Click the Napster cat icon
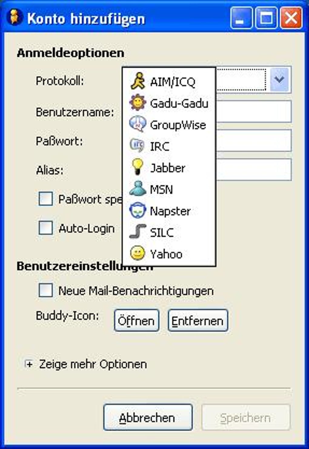Screen dimensions: 309x449 coord(138,211)
